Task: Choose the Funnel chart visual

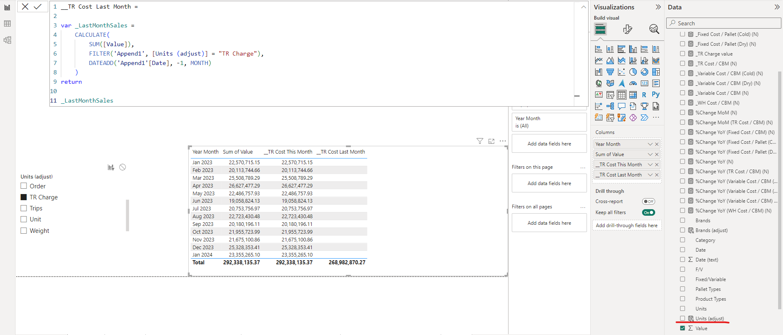Action: coord(610,72)
